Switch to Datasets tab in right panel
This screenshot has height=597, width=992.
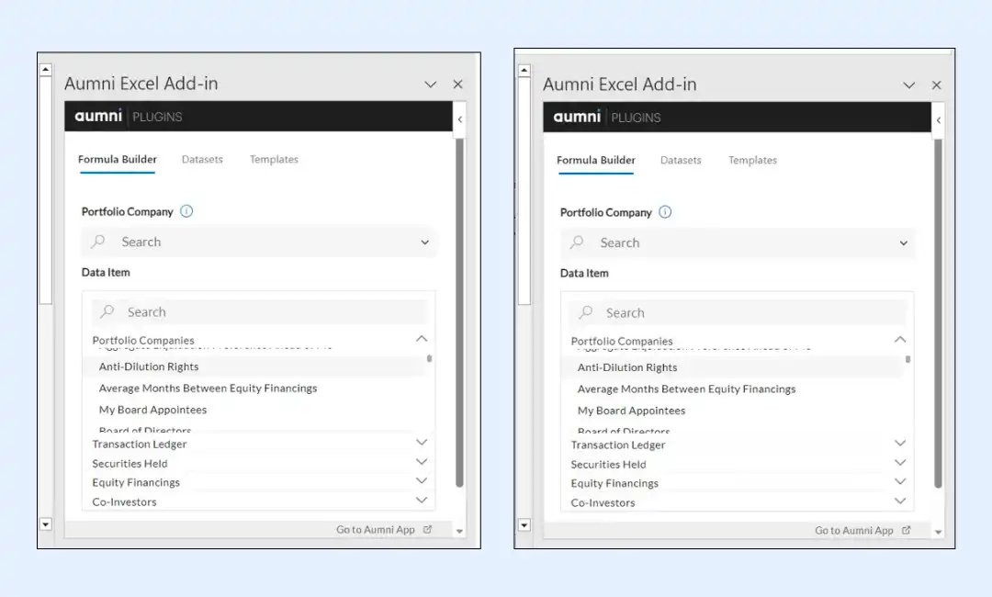pyautogui.click(x=681, y=160)
